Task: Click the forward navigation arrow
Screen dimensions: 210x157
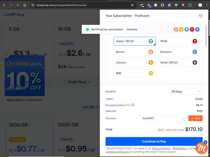Action: (x=11, y=5)
